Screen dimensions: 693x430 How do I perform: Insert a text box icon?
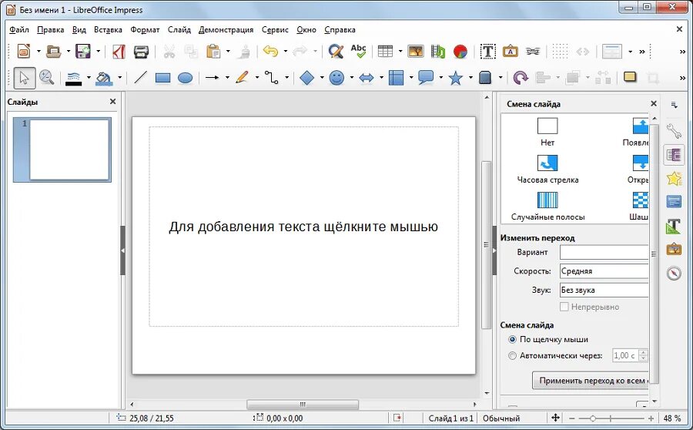pos(488,52)
